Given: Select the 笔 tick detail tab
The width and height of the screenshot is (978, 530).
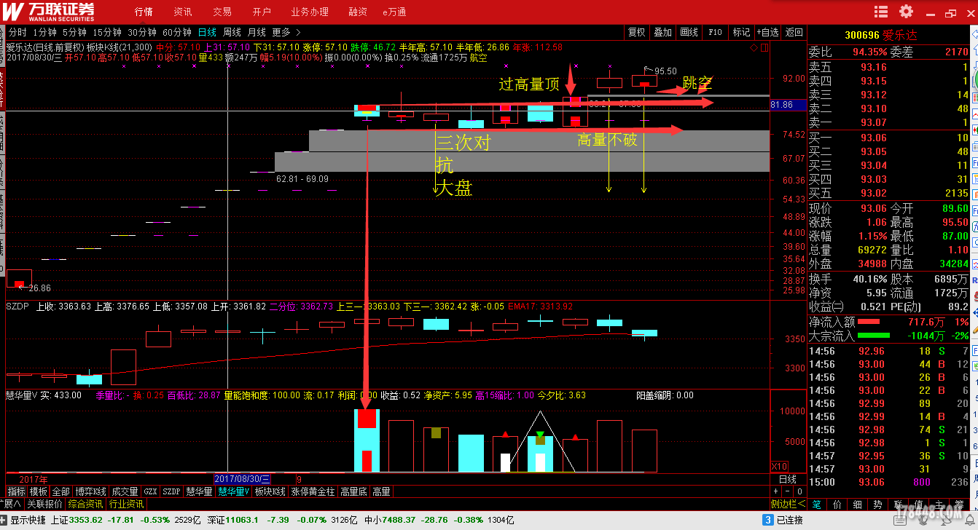Looking at the screenshot, I should [817, 504].
